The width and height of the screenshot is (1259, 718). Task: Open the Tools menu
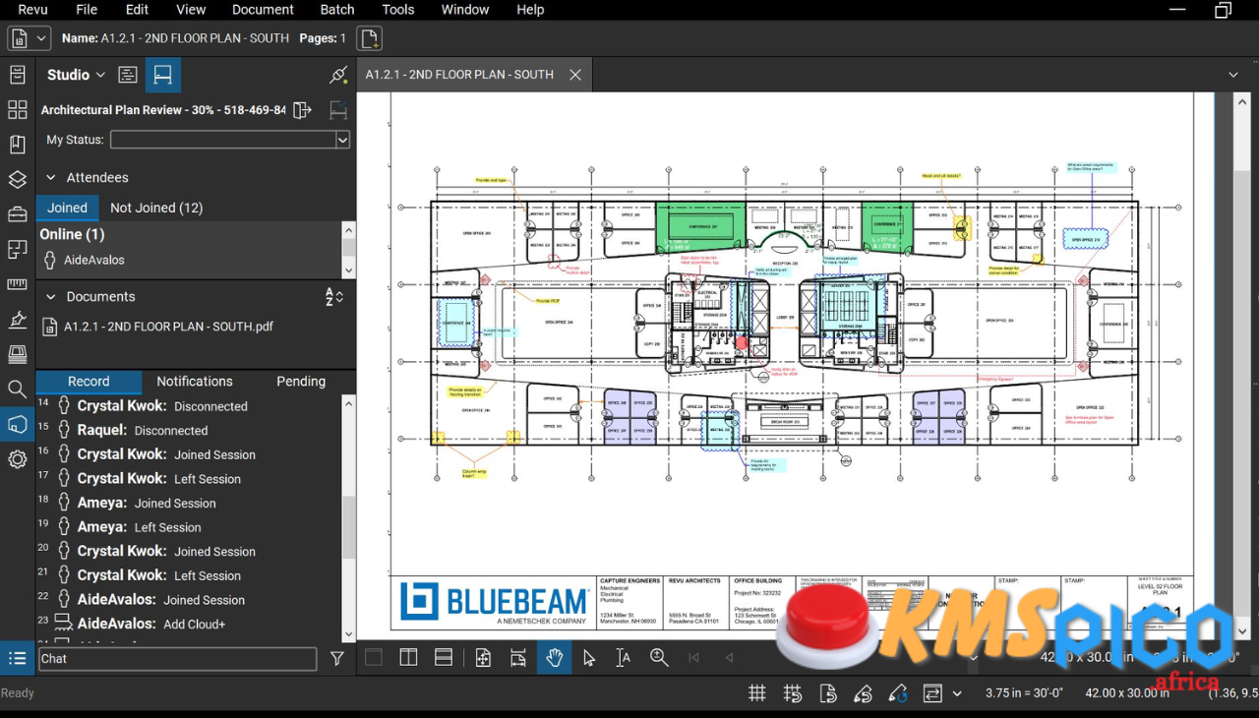click(x=398, y=10)
